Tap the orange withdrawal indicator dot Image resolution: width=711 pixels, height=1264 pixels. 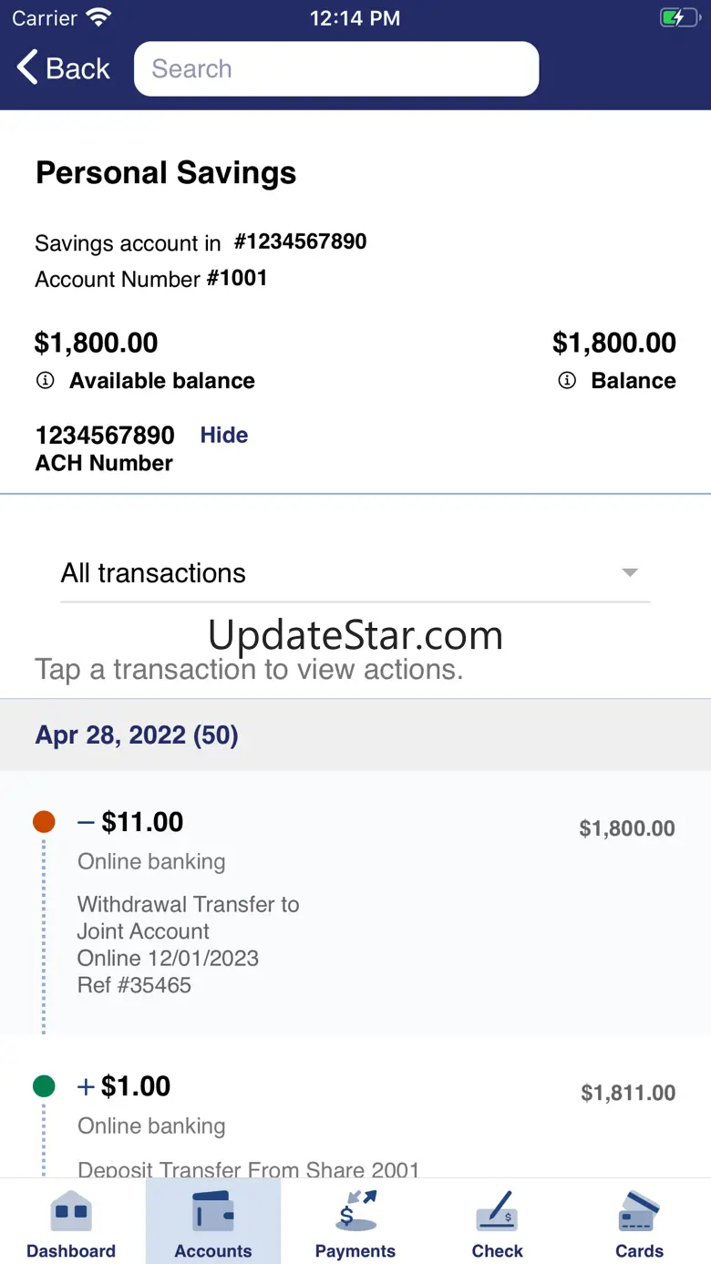point(44,822)
